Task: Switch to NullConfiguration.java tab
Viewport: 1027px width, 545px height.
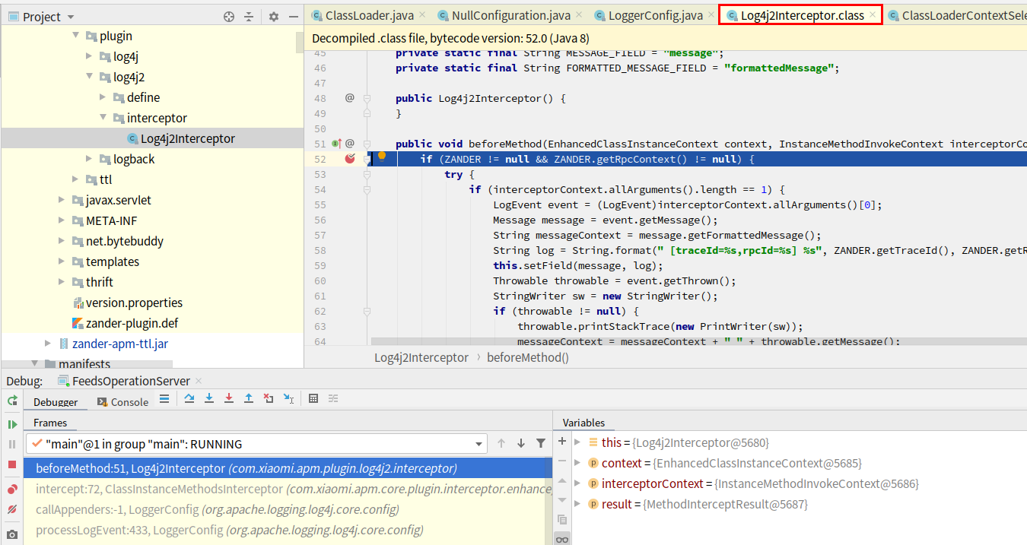Action: click(x=510, y=15)
